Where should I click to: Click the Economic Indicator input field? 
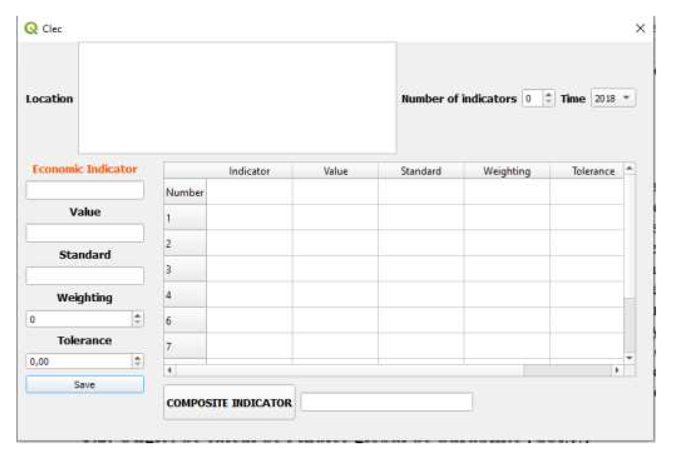pos(85,190)
